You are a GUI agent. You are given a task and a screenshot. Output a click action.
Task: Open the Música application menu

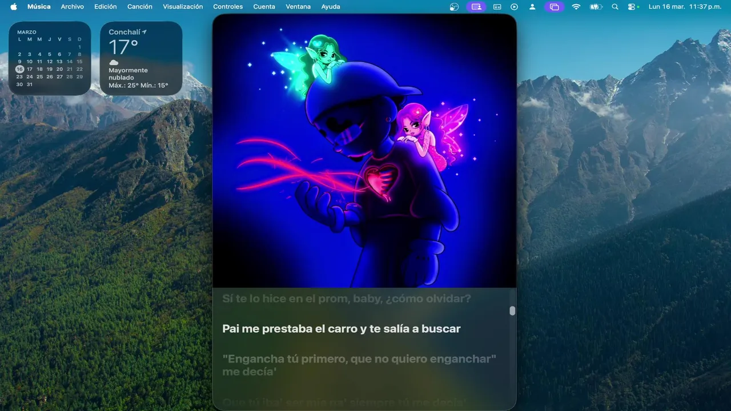click(39, 7)
